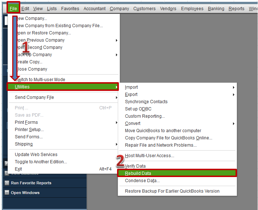
Task: Open the Utilities submenu
Action: (x=63, y=87)
